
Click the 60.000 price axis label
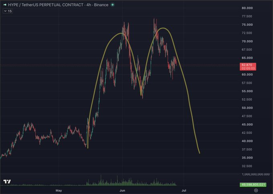click(x=247, y=75)
